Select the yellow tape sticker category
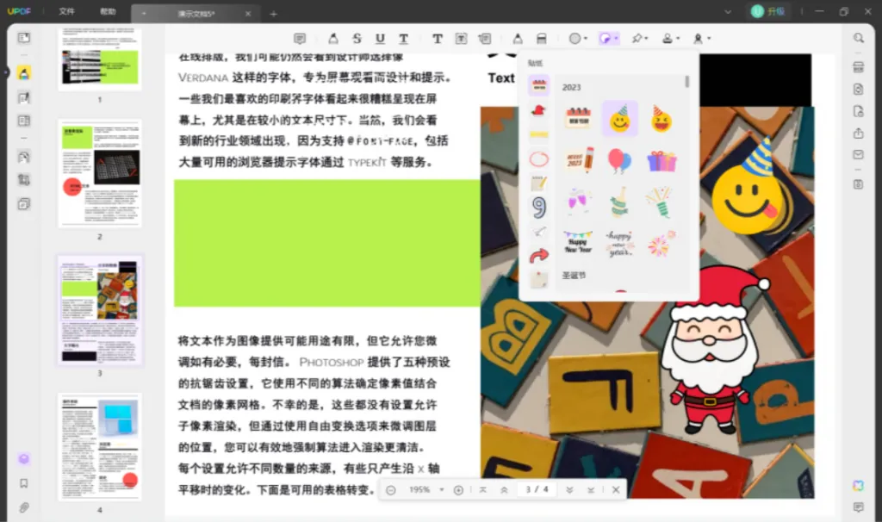 [x=539, y=134]
